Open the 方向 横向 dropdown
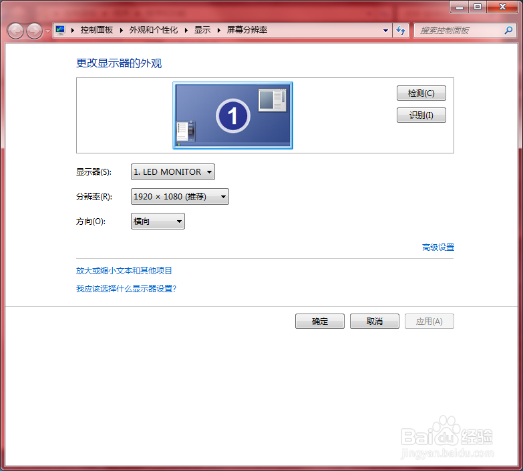This screenshot has width=523, height=471. point(158,221)
